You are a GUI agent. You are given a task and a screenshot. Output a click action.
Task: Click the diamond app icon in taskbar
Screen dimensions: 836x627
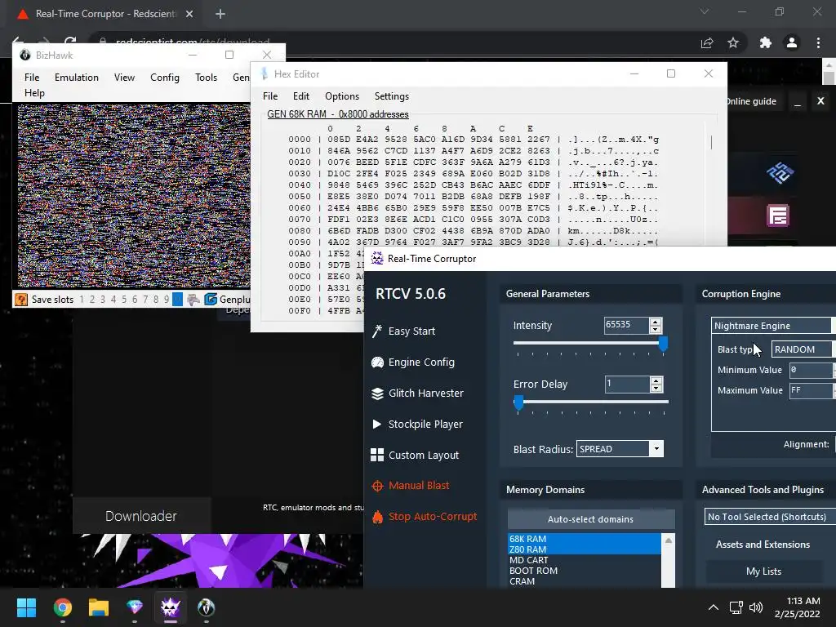coord(135,607)
